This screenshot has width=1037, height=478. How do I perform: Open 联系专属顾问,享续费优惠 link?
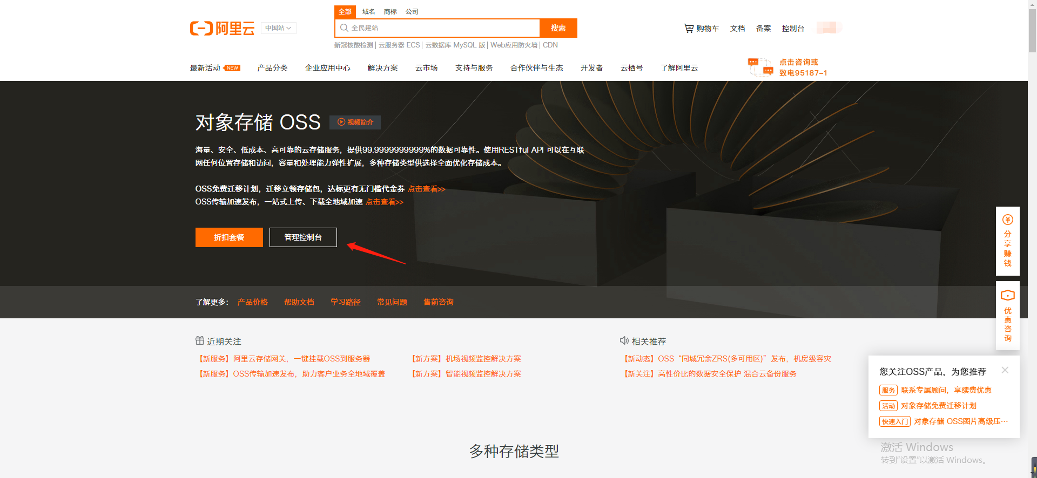(x=946, y=390)
